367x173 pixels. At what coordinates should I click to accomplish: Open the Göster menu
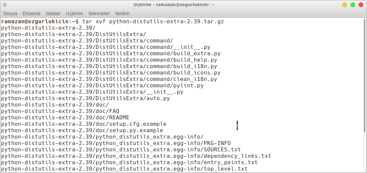(x=53, y=13)
